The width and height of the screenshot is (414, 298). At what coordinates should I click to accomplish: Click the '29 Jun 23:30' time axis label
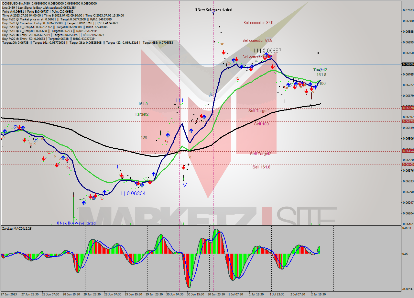tap(154, 294)
